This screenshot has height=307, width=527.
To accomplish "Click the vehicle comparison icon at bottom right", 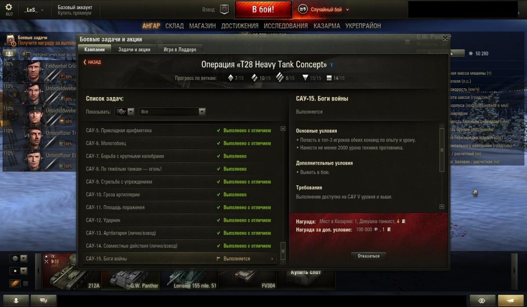I will (x=482, y=300).
